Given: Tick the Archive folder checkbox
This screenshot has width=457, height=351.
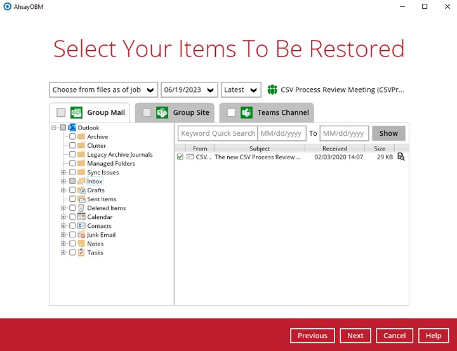Looking at the screenshot, I should (x=72, y=136).
